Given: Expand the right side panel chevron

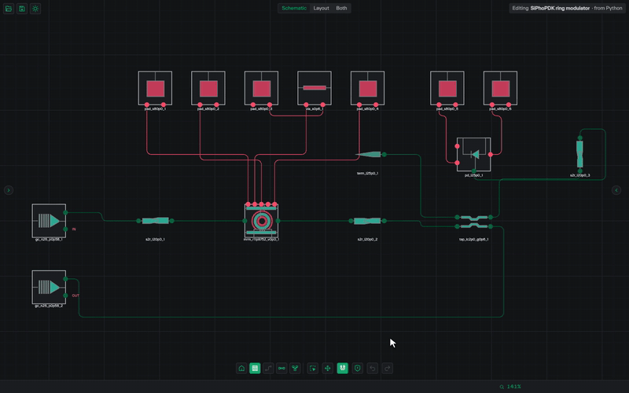Looking at the screenshot, I should tap(616, 190).
